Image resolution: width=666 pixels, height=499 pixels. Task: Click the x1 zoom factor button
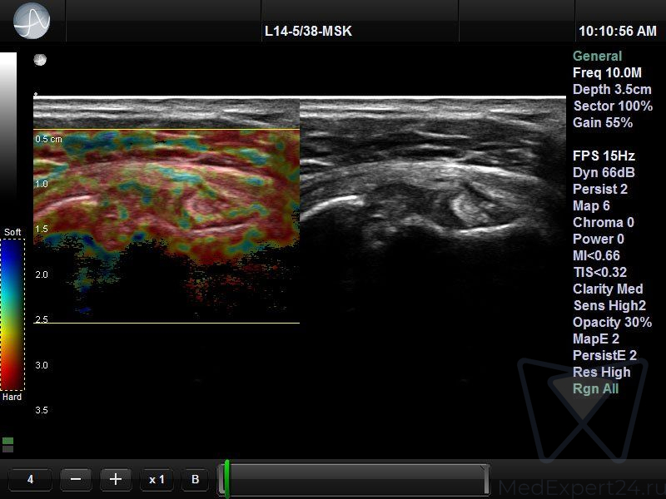(x=157, y=480)
